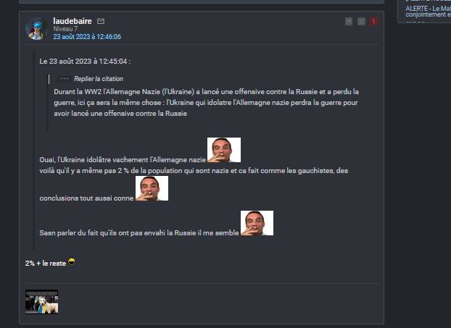Collapse nested quote via three-dots button

[x=64, y=79]
